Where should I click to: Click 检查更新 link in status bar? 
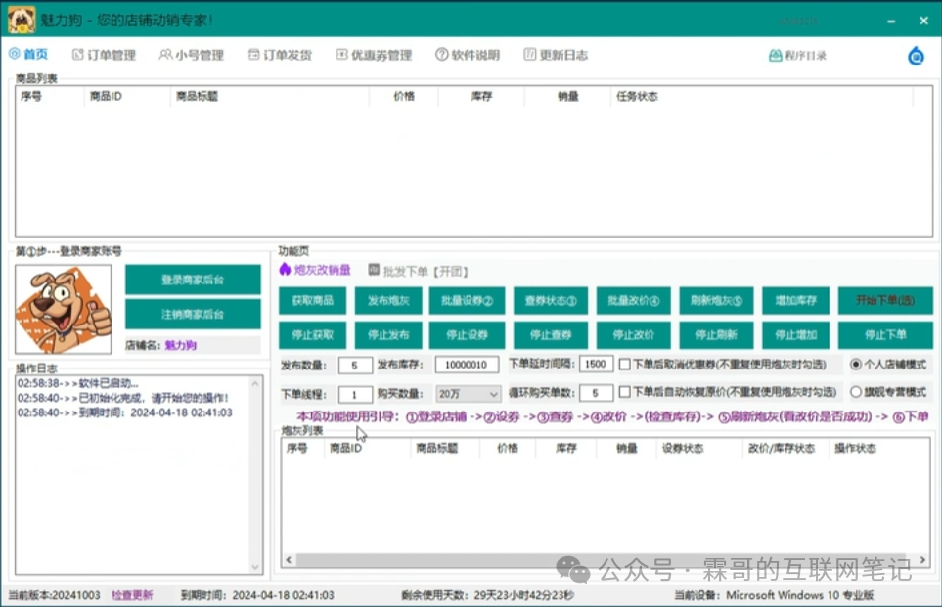[132, 595]
